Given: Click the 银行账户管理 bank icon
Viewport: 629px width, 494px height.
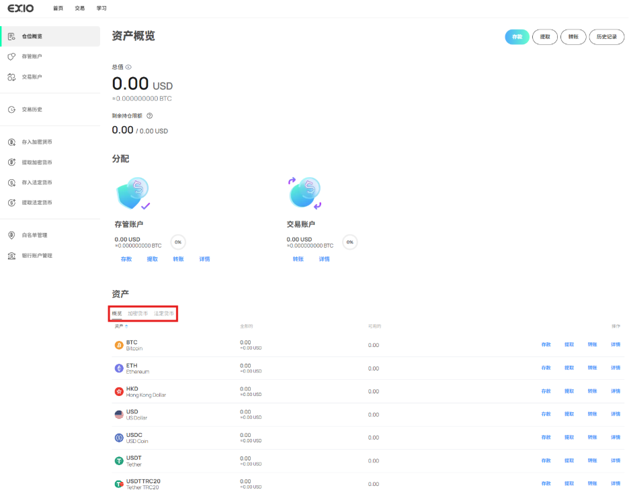Looking at the screenshot, I should click(11, 256).
